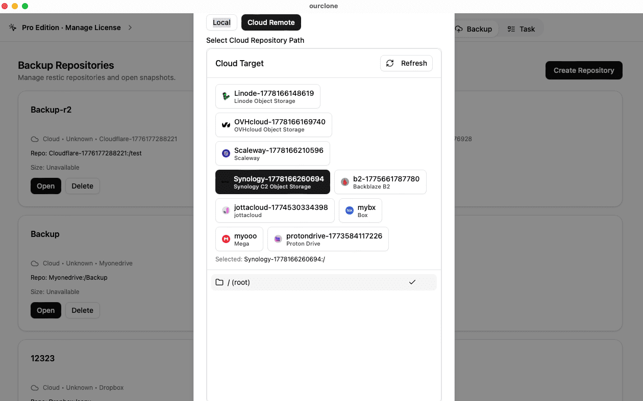Click the Backblaze B2 flame icon
Viewport: 643px width, 401px height.
[345, 182]
